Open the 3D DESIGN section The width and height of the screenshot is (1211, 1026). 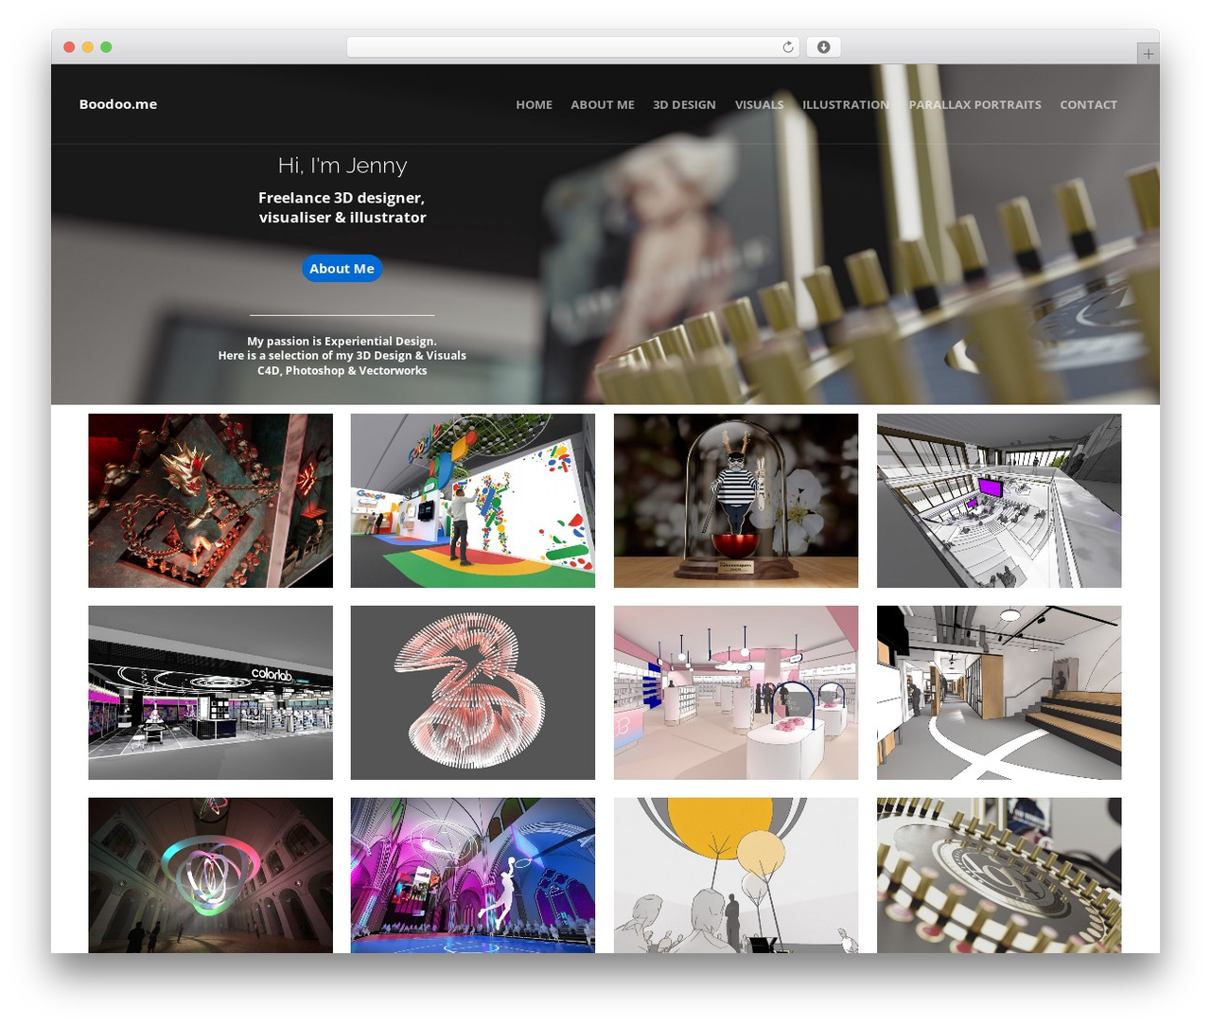coord(684,105)
